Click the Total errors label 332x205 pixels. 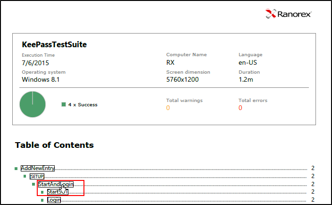pos(253,101)
